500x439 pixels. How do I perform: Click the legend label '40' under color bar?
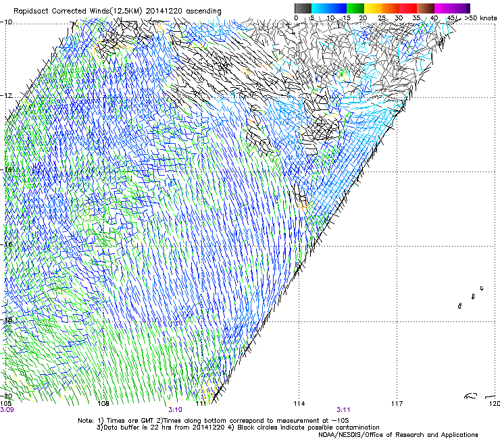(x=434, y=18)
